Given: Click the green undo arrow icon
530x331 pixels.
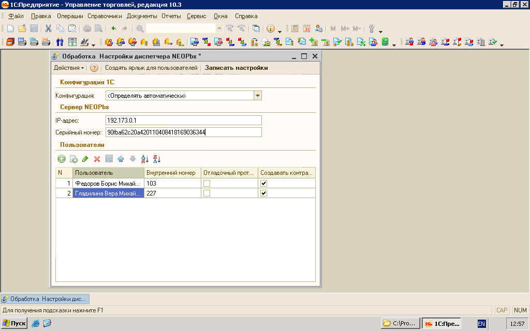Looking at the screenshot, I should [114, 29].
